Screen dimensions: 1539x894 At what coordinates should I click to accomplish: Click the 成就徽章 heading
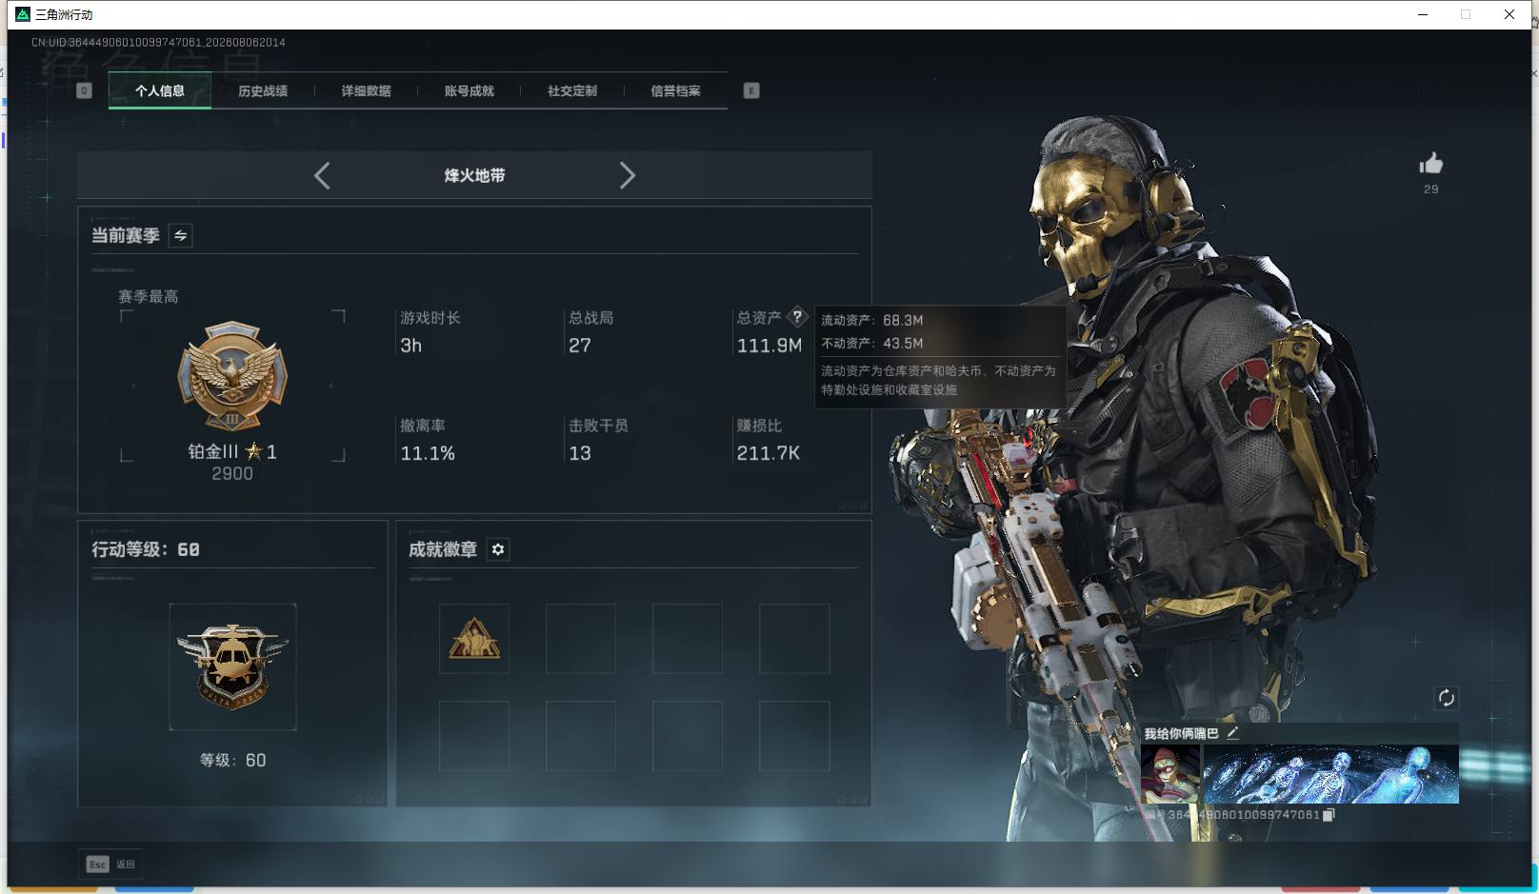point(443,549)
